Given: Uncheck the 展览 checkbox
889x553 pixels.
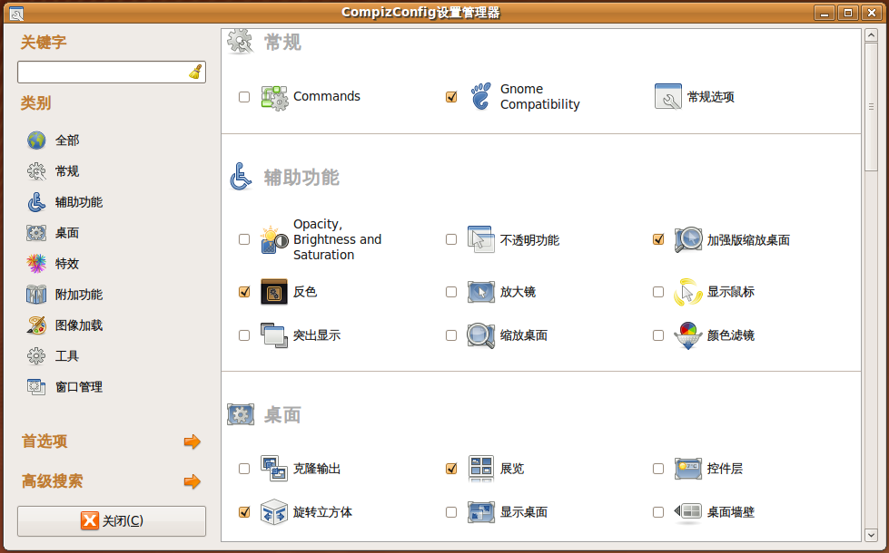Looking at the screenshot, I should (x=451, y=469).
